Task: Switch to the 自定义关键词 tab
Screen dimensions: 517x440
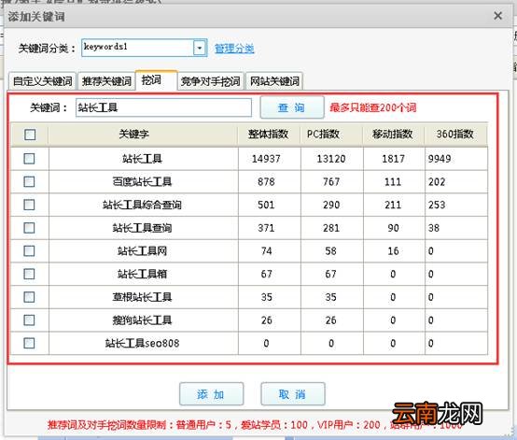Action: [x=43, y=81]
